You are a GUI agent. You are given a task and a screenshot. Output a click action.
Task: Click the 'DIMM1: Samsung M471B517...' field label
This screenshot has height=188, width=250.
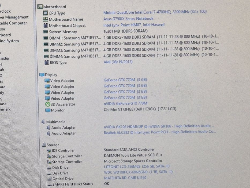(75, 38)
